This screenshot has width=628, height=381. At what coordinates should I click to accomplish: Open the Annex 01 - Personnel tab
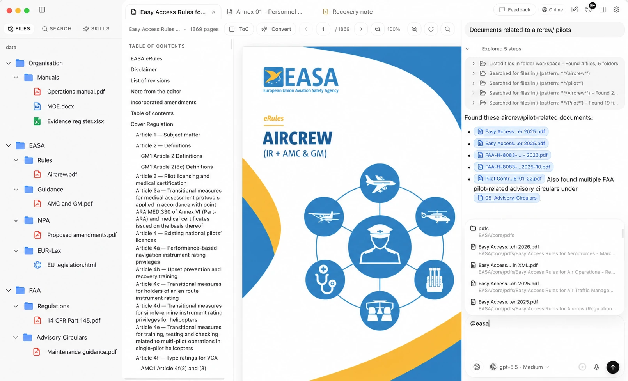[265, 12]
